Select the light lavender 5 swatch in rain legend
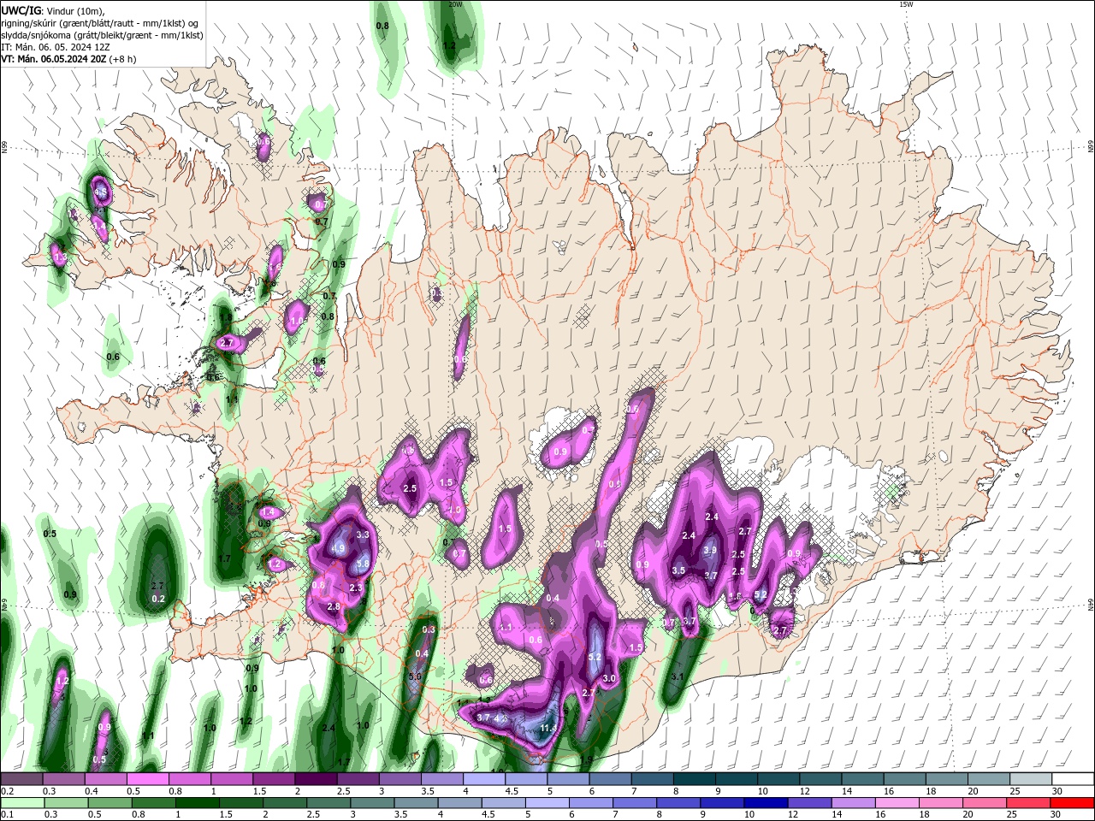Image resolution: width=1095 pixels, height=821 pixels. 547,804
